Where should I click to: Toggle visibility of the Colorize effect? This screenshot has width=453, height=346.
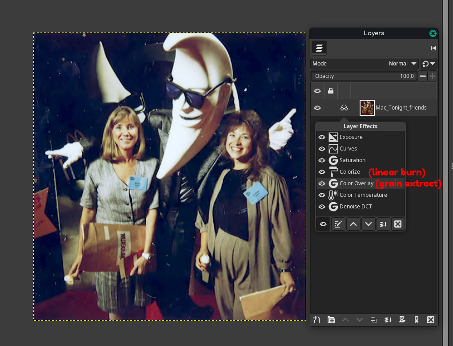321,172
